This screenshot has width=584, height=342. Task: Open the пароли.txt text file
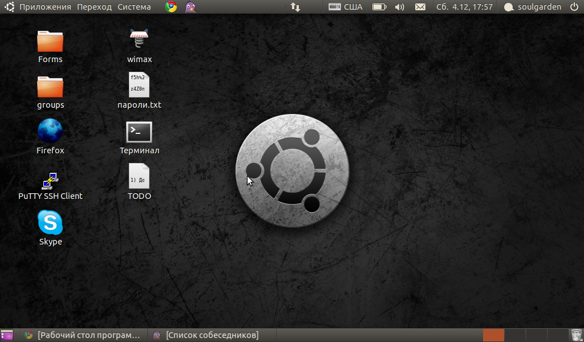coord(139,85)
